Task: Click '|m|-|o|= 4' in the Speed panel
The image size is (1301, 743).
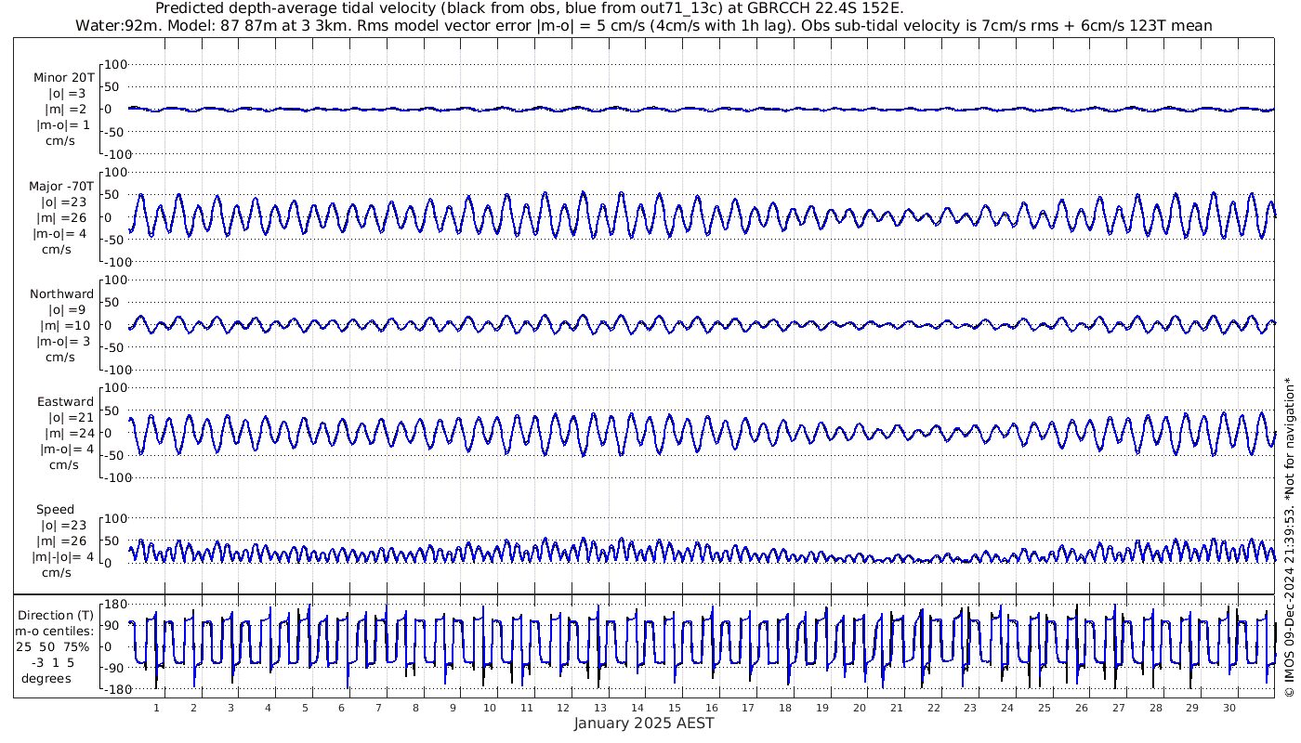Action: pyautogui.click(x=64, y=557)
